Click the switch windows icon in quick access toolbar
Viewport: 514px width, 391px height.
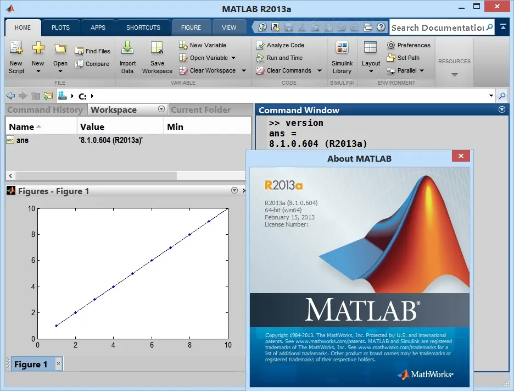click(368, 27)
